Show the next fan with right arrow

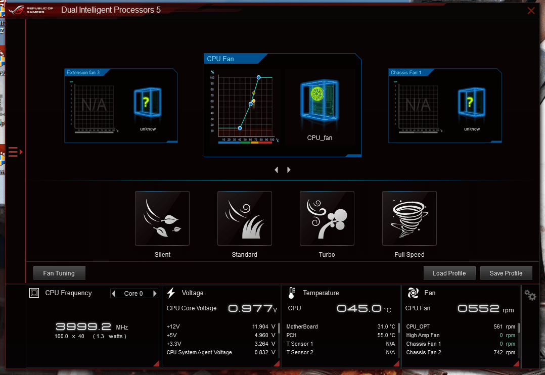click(289, 170)
